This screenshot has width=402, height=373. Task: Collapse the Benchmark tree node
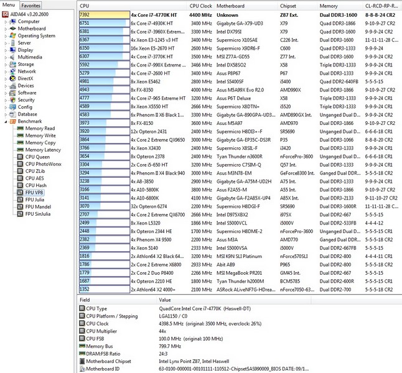click(6, 122)
